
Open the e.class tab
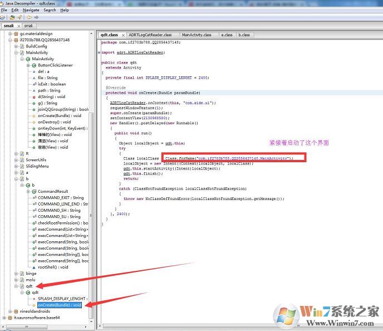click(226, 35)
